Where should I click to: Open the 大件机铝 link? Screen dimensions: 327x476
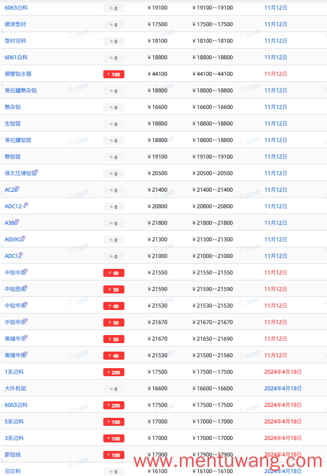15,388
